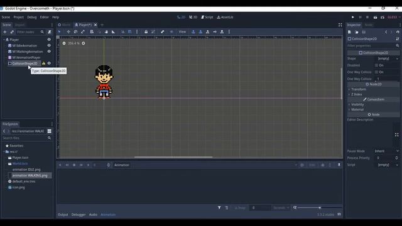Open the Debug menu
402x226 pixels.
32,17
